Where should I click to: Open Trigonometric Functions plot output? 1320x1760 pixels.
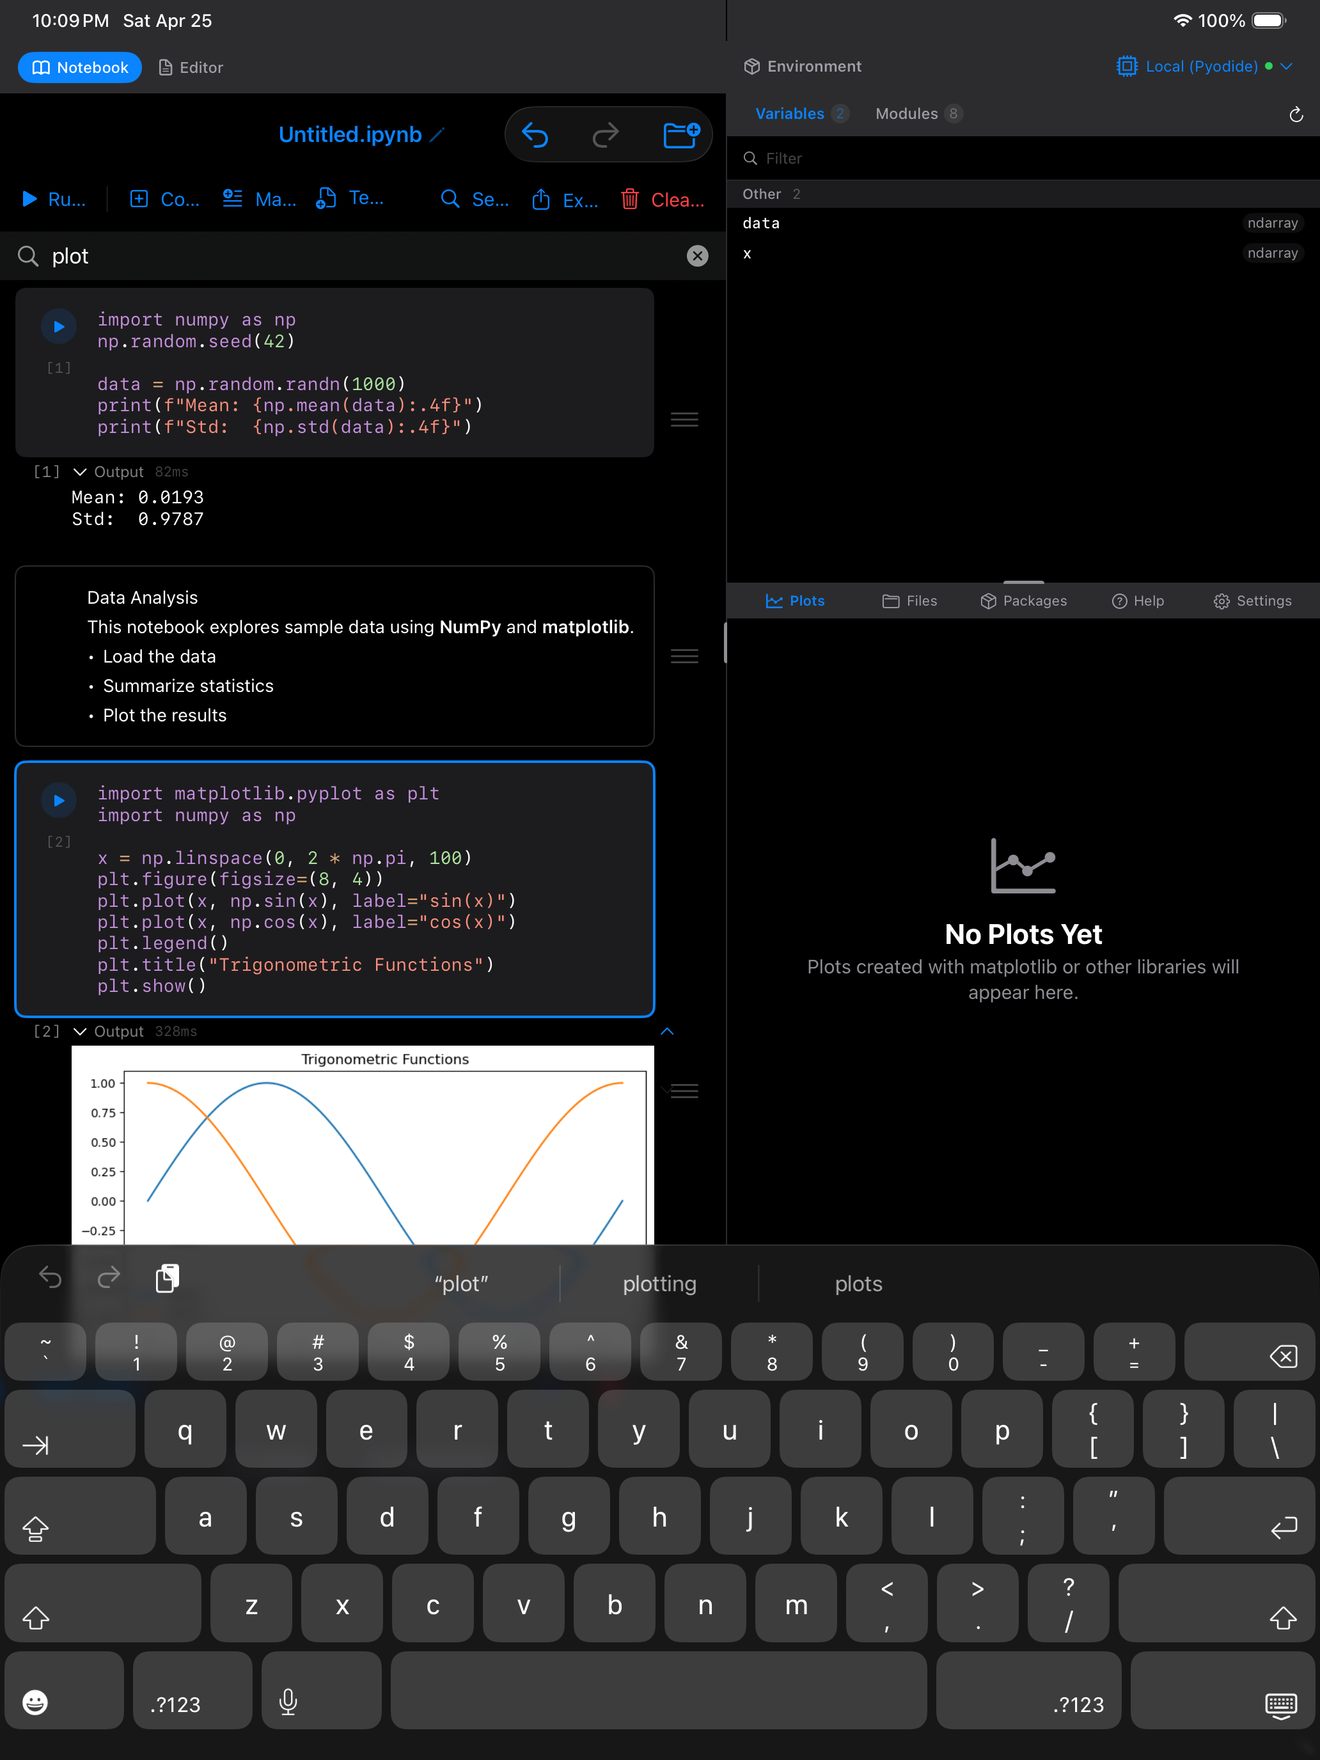[363, 1145]
